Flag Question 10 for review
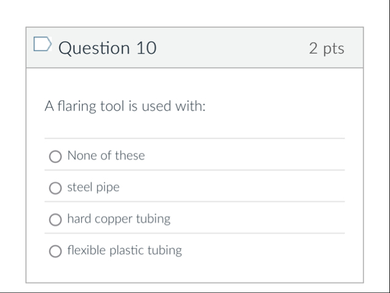 pyautogui.click(x=42, y=44)
